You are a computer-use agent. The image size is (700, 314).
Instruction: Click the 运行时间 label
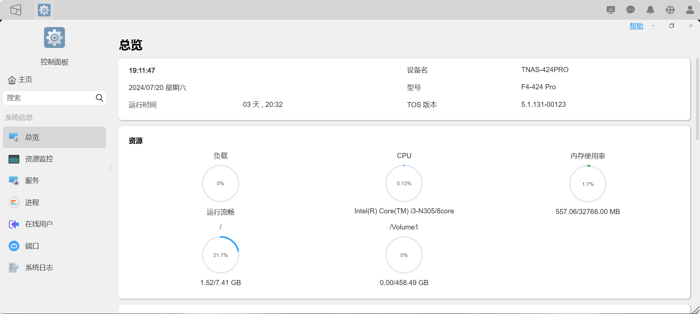142,105
